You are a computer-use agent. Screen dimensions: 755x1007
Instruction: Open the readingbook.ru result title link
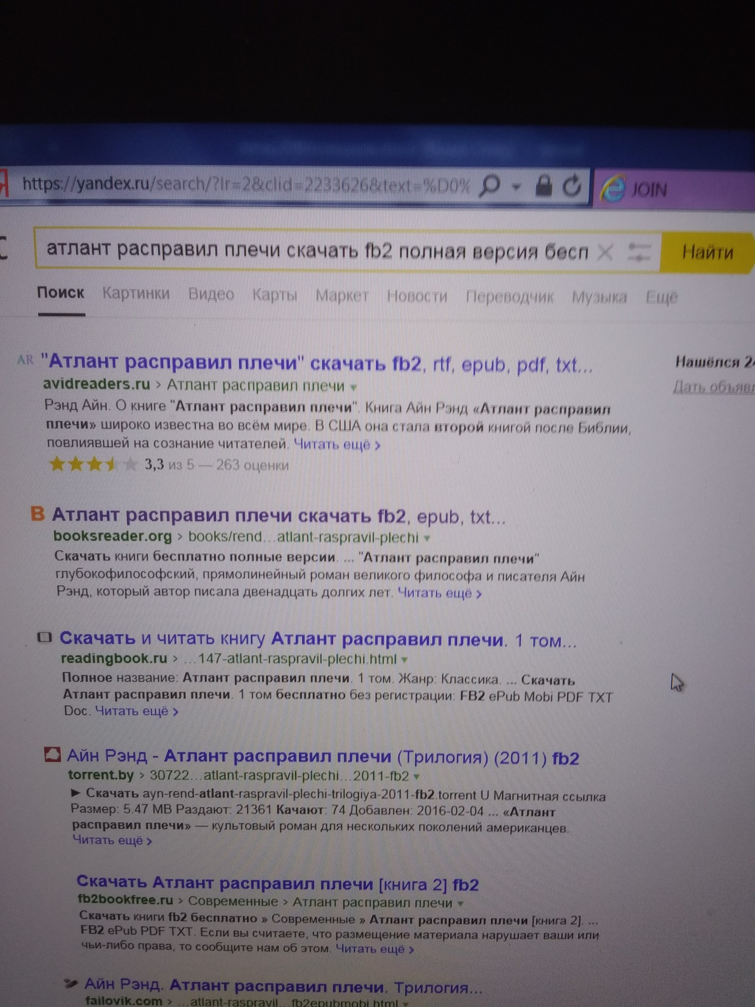pyautogui.click(x=318, y=640)
